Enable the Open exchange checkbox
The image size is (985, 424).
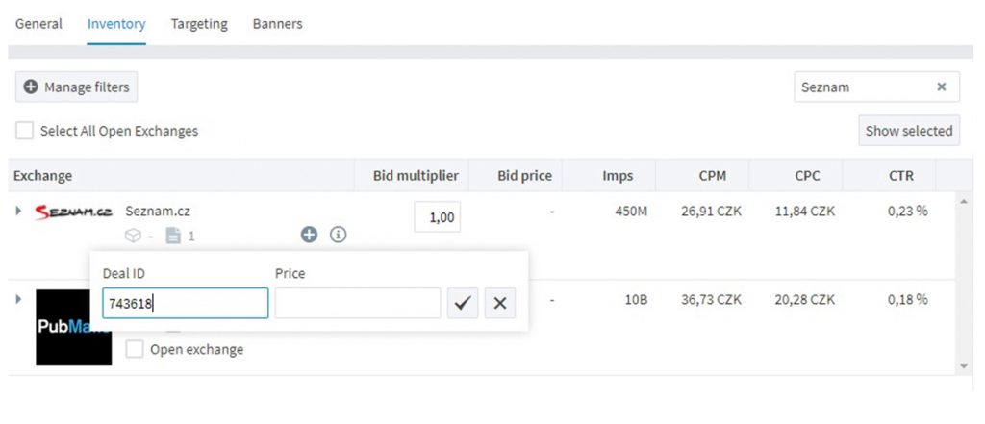[x=135, y=349]
